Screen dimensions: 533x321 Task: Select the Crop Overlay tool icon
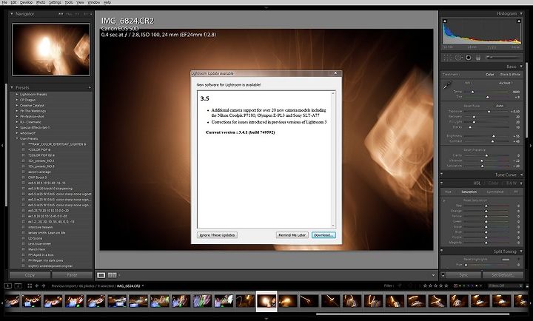pos(448,58)
